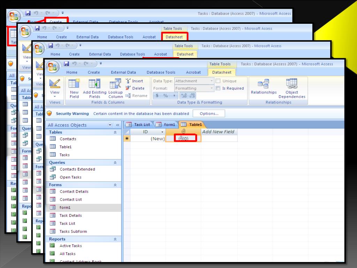This screenshot has height=268, width=357.
Task: Switch to the Create tab in front window
Action: click(x=94, y=72)
